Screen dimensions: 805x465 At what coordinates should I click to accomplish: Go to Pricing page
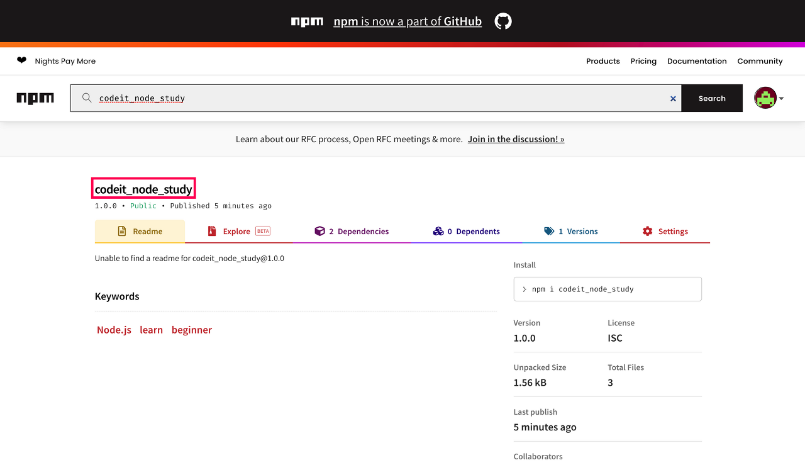(x=643, y=61)
